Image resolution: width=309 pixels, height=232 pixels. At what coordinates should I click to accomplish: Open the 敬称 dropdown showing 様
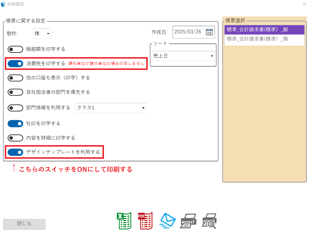click(42, 34)
